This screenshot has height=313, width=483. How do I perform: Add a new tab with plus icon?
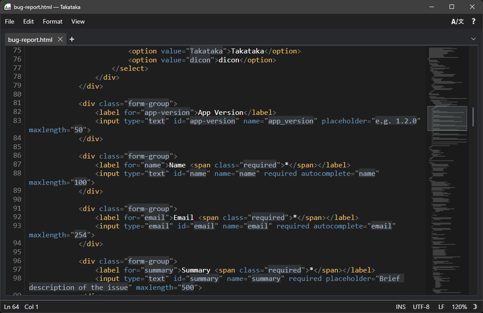click(72, 39)
